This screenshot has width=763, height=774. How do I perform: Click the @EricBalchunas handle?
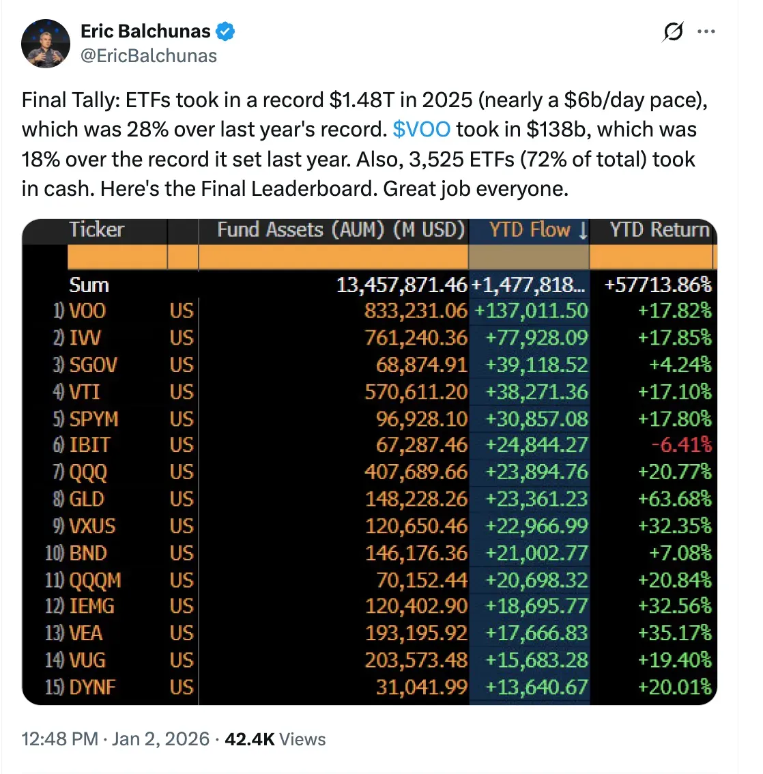pos(149,55)
